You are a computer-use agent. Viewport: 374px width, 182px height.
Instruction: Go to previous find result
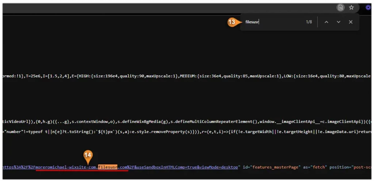(327, 22)
